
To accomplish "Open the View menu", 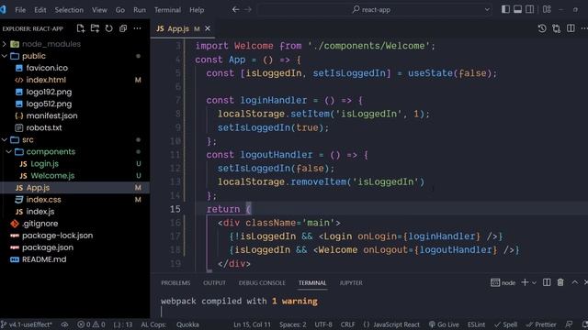I will click(99, 10).
